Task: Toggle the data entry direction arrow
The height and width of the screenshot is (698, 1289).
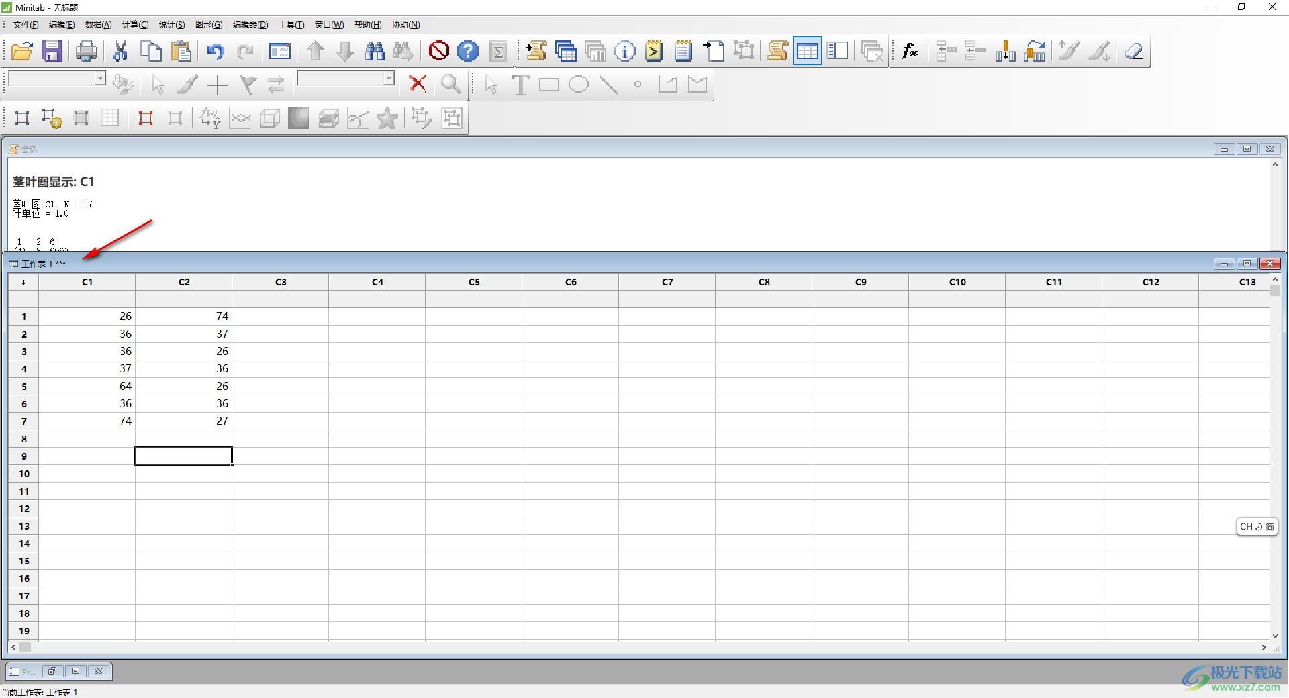Action: [23, 282]
